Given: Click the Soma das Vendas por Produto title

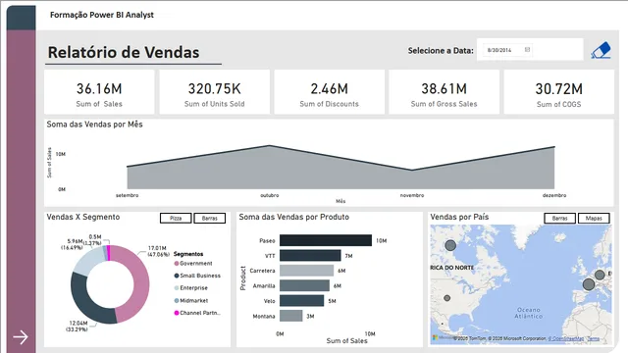Looking at the screenshot, I should [x=294, y=217].
